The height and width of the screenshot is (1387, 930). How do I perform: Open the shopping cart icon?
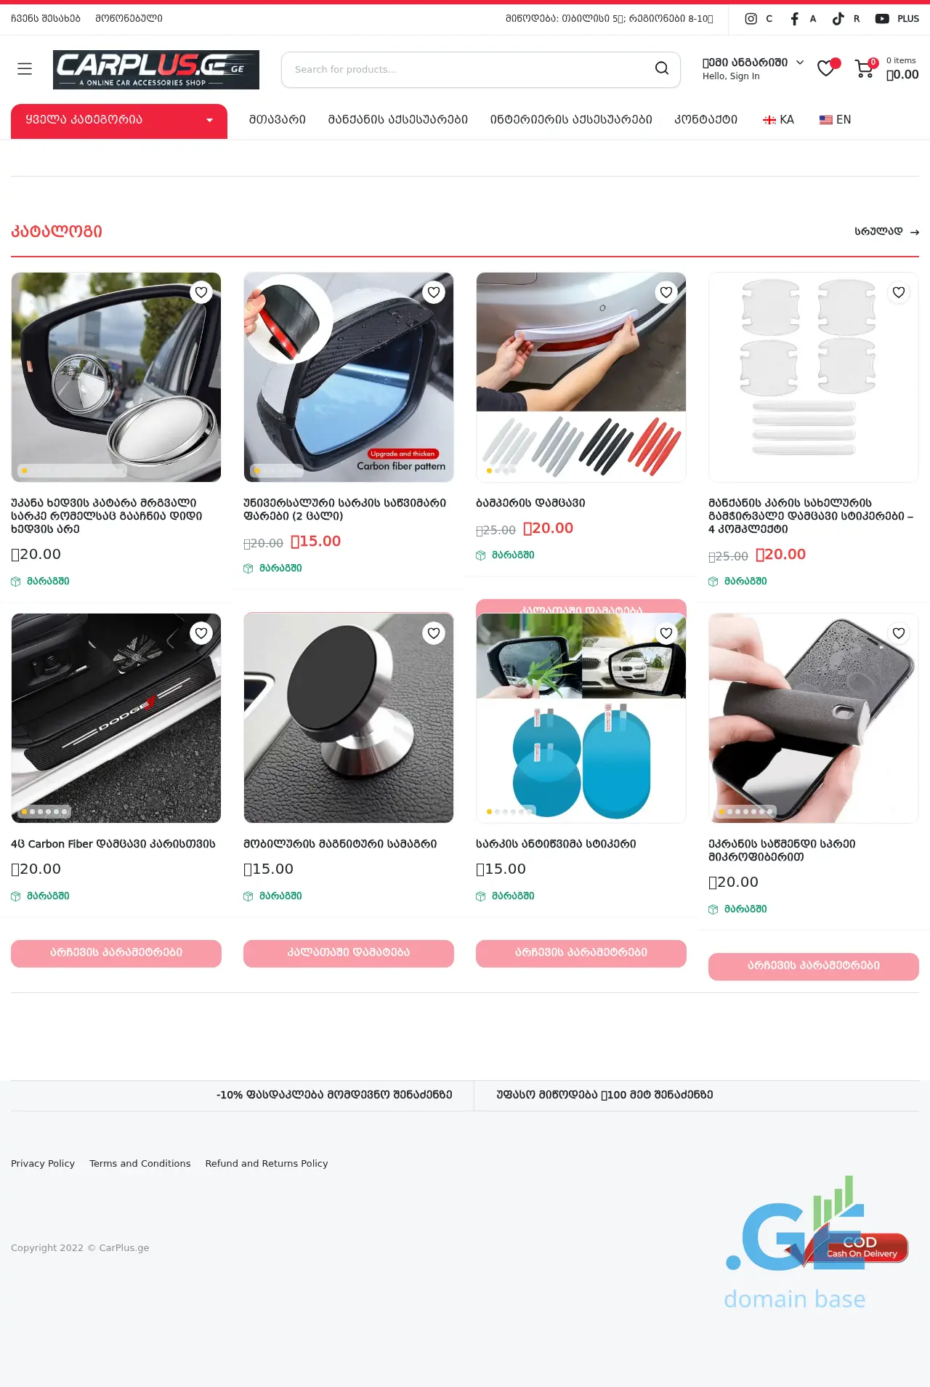(865, 68)
